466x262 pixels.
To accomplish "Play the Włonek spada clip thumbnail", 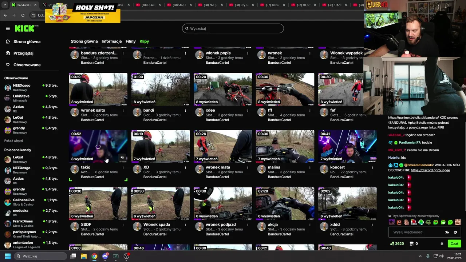I will point(161,204).
